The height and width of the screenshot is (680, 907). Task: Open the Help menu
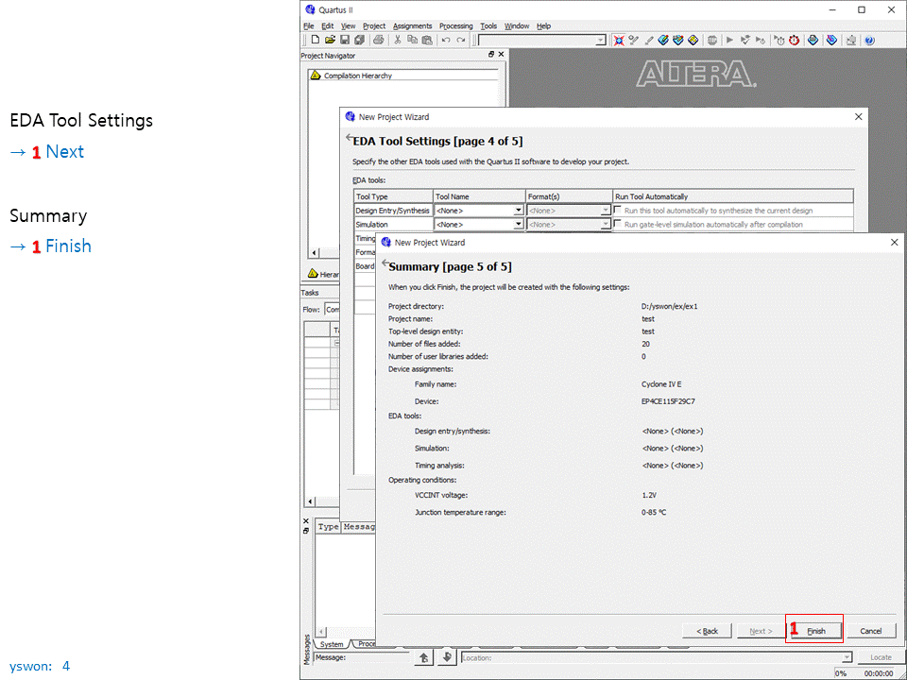coord(544,26)
